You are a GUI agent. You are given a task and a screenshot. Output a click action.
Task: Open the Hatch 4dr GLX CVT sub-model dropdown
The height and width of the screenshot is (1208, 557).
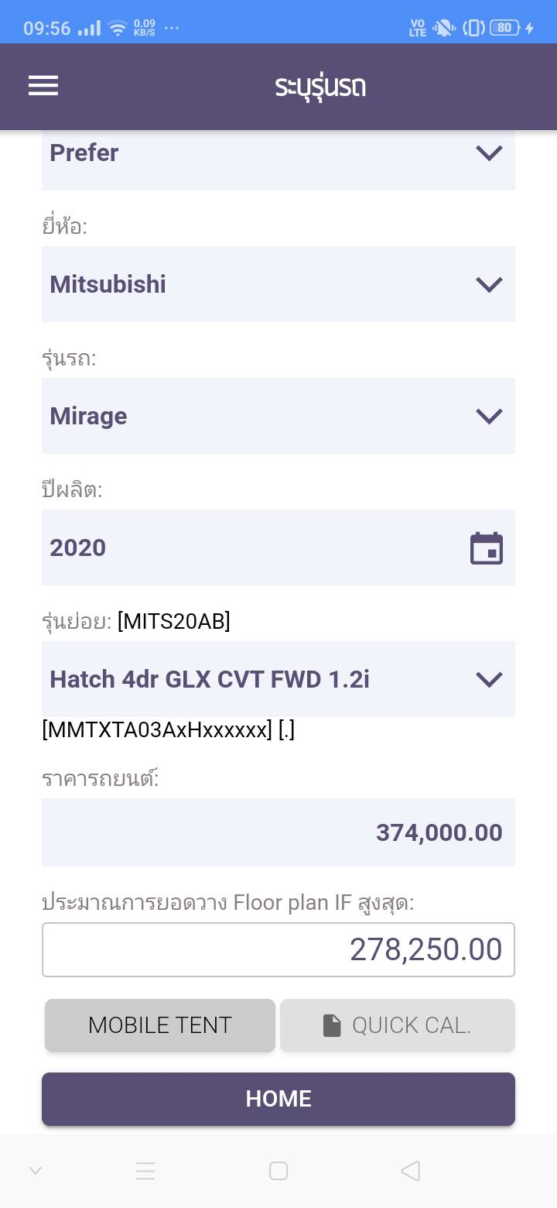[278, 679]
